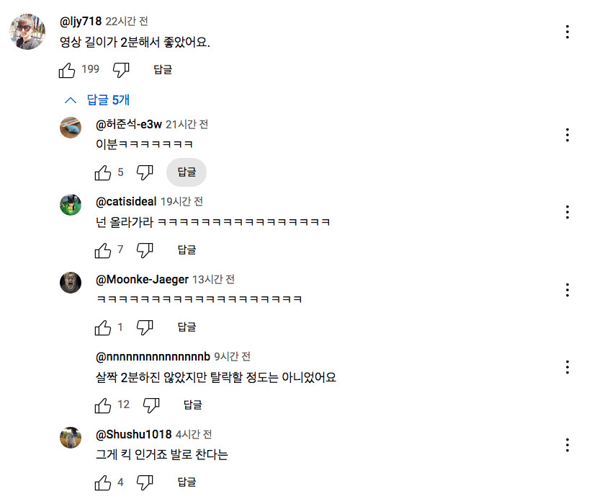This screenshot has height=499, width=597.
Task: Open the @Shushu1018 channel link
Action: tap(134, 435)
